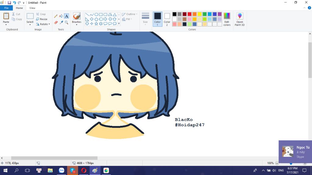Pick the black color swatch

pyautogui.click(x=175, y=14)
